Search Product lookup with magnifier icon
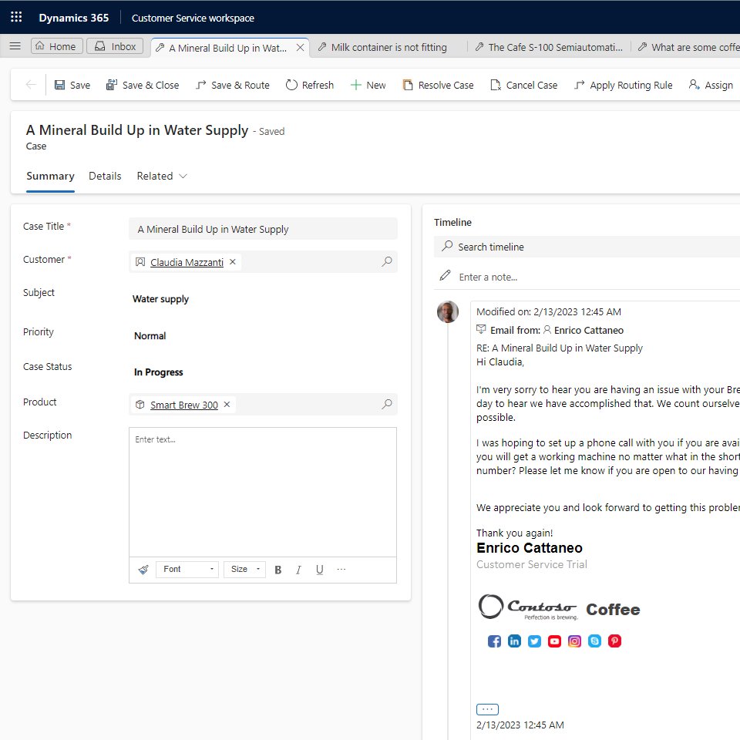Viewport: 740px width, 740px height. (387, 404)
